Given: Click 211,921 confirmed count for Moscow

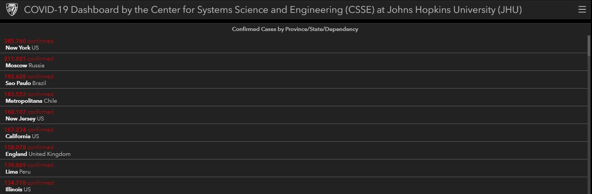Looking at the screenshot, I should tap(28, 59).
